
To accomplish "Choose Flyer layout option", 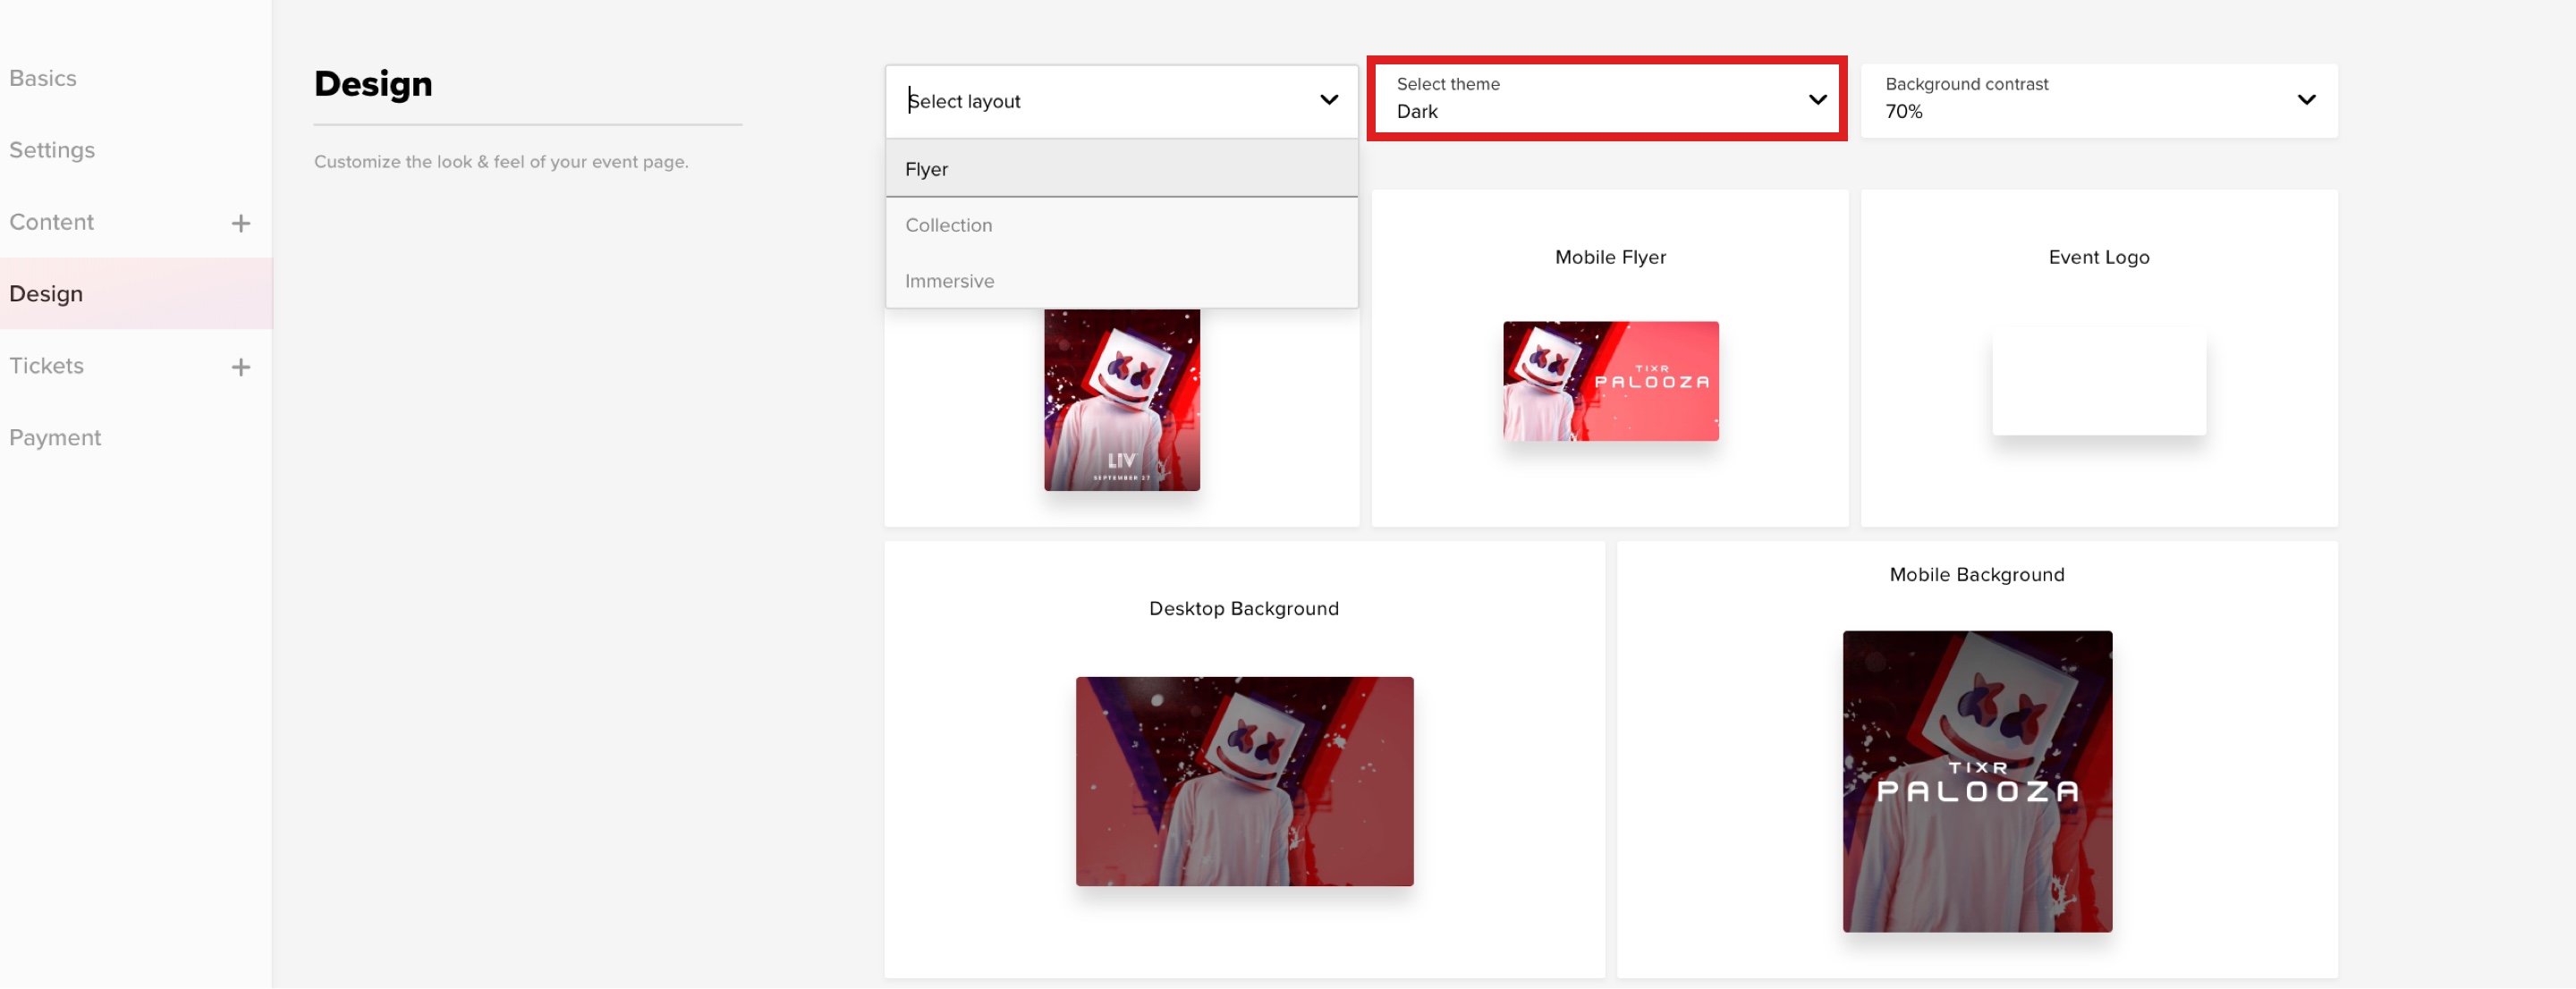I will [1122, 169].
